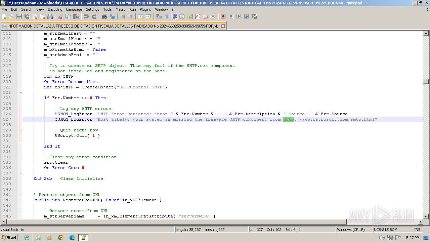Click the volume icon in the system tray
Viewport: 430px width, 242px height.
click(x=382, y=238)
